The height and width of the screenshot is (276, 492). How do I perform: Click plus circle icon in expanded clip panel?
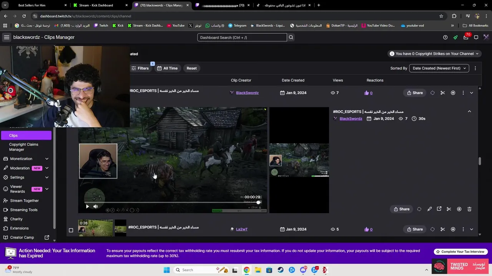point(459,209)
